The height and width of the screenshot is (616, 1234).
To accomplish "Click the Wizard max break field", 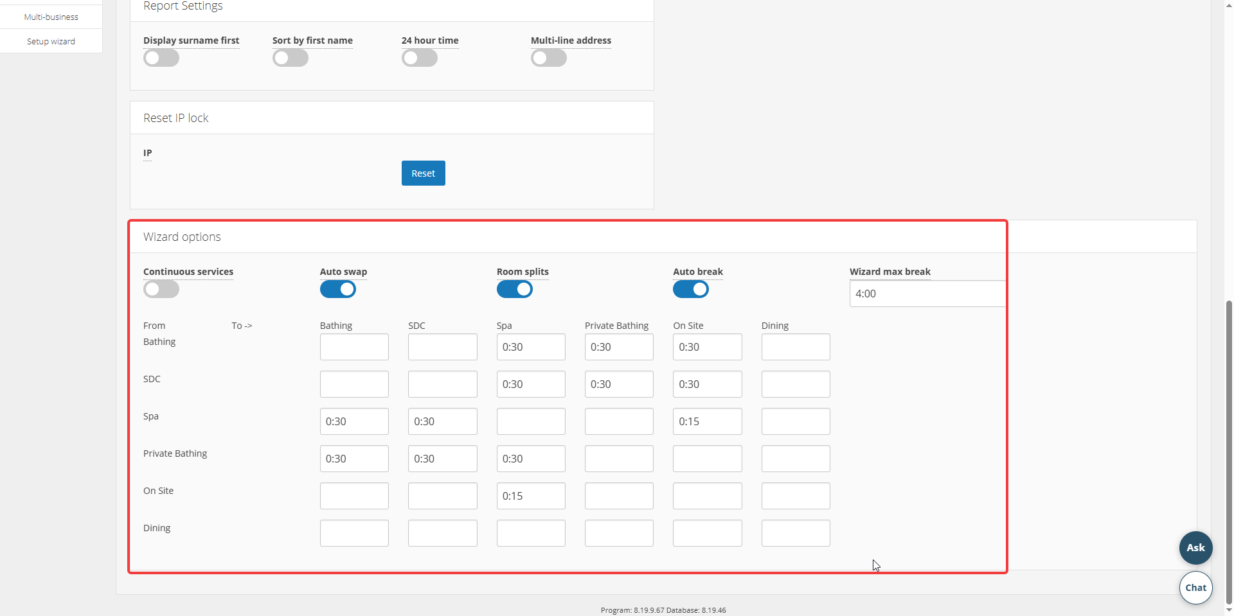I will pos(927,294).
